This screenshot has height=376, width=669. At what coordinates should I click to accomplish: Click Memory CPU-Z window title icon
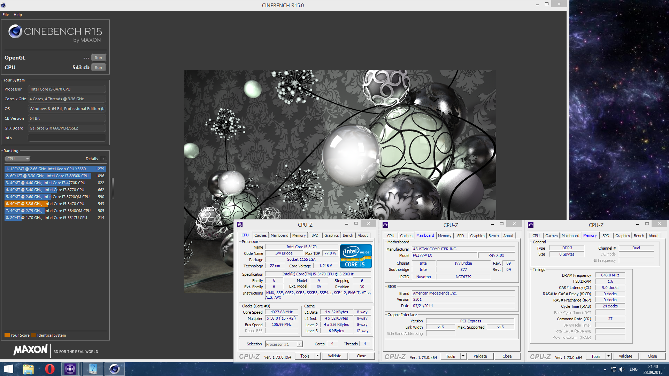531,225
